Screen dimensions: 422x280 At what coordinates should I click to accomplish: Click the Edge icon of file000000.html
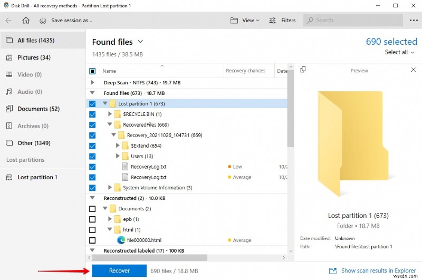pyautogui.click(x=121, y=240)
